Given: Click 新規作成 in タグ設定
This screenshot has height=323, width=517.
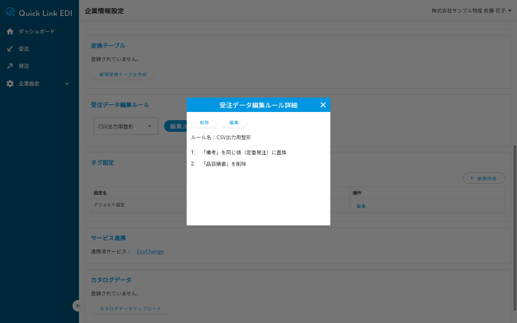Looking at the screenshot, I should click(484, 178).
